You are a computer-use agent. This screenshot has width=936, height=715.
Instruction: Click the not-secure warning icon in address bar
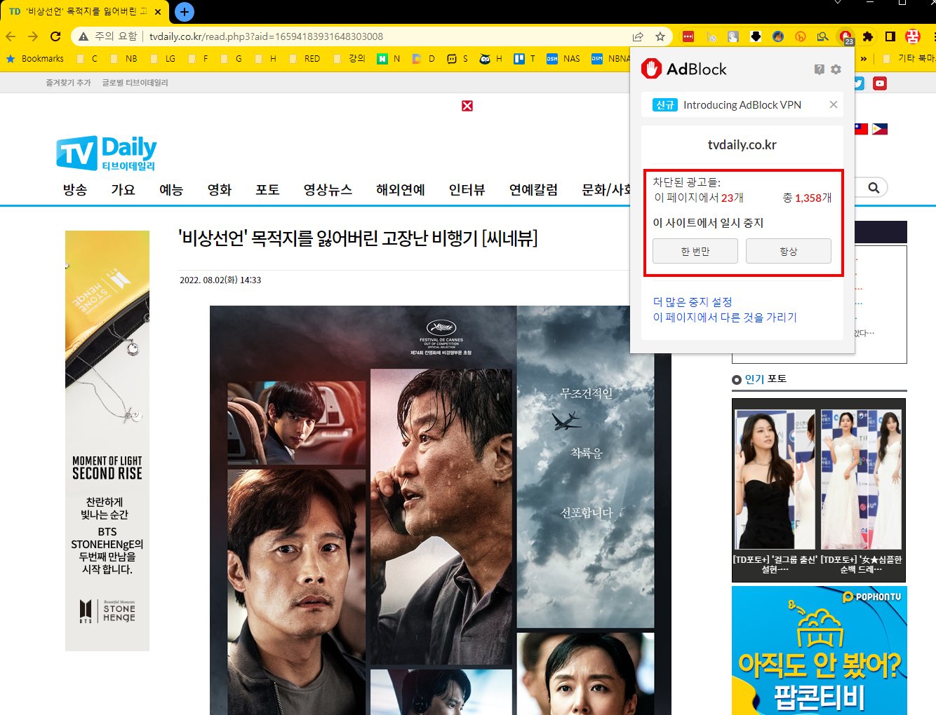pyautogui.click(x=83, y=36)
